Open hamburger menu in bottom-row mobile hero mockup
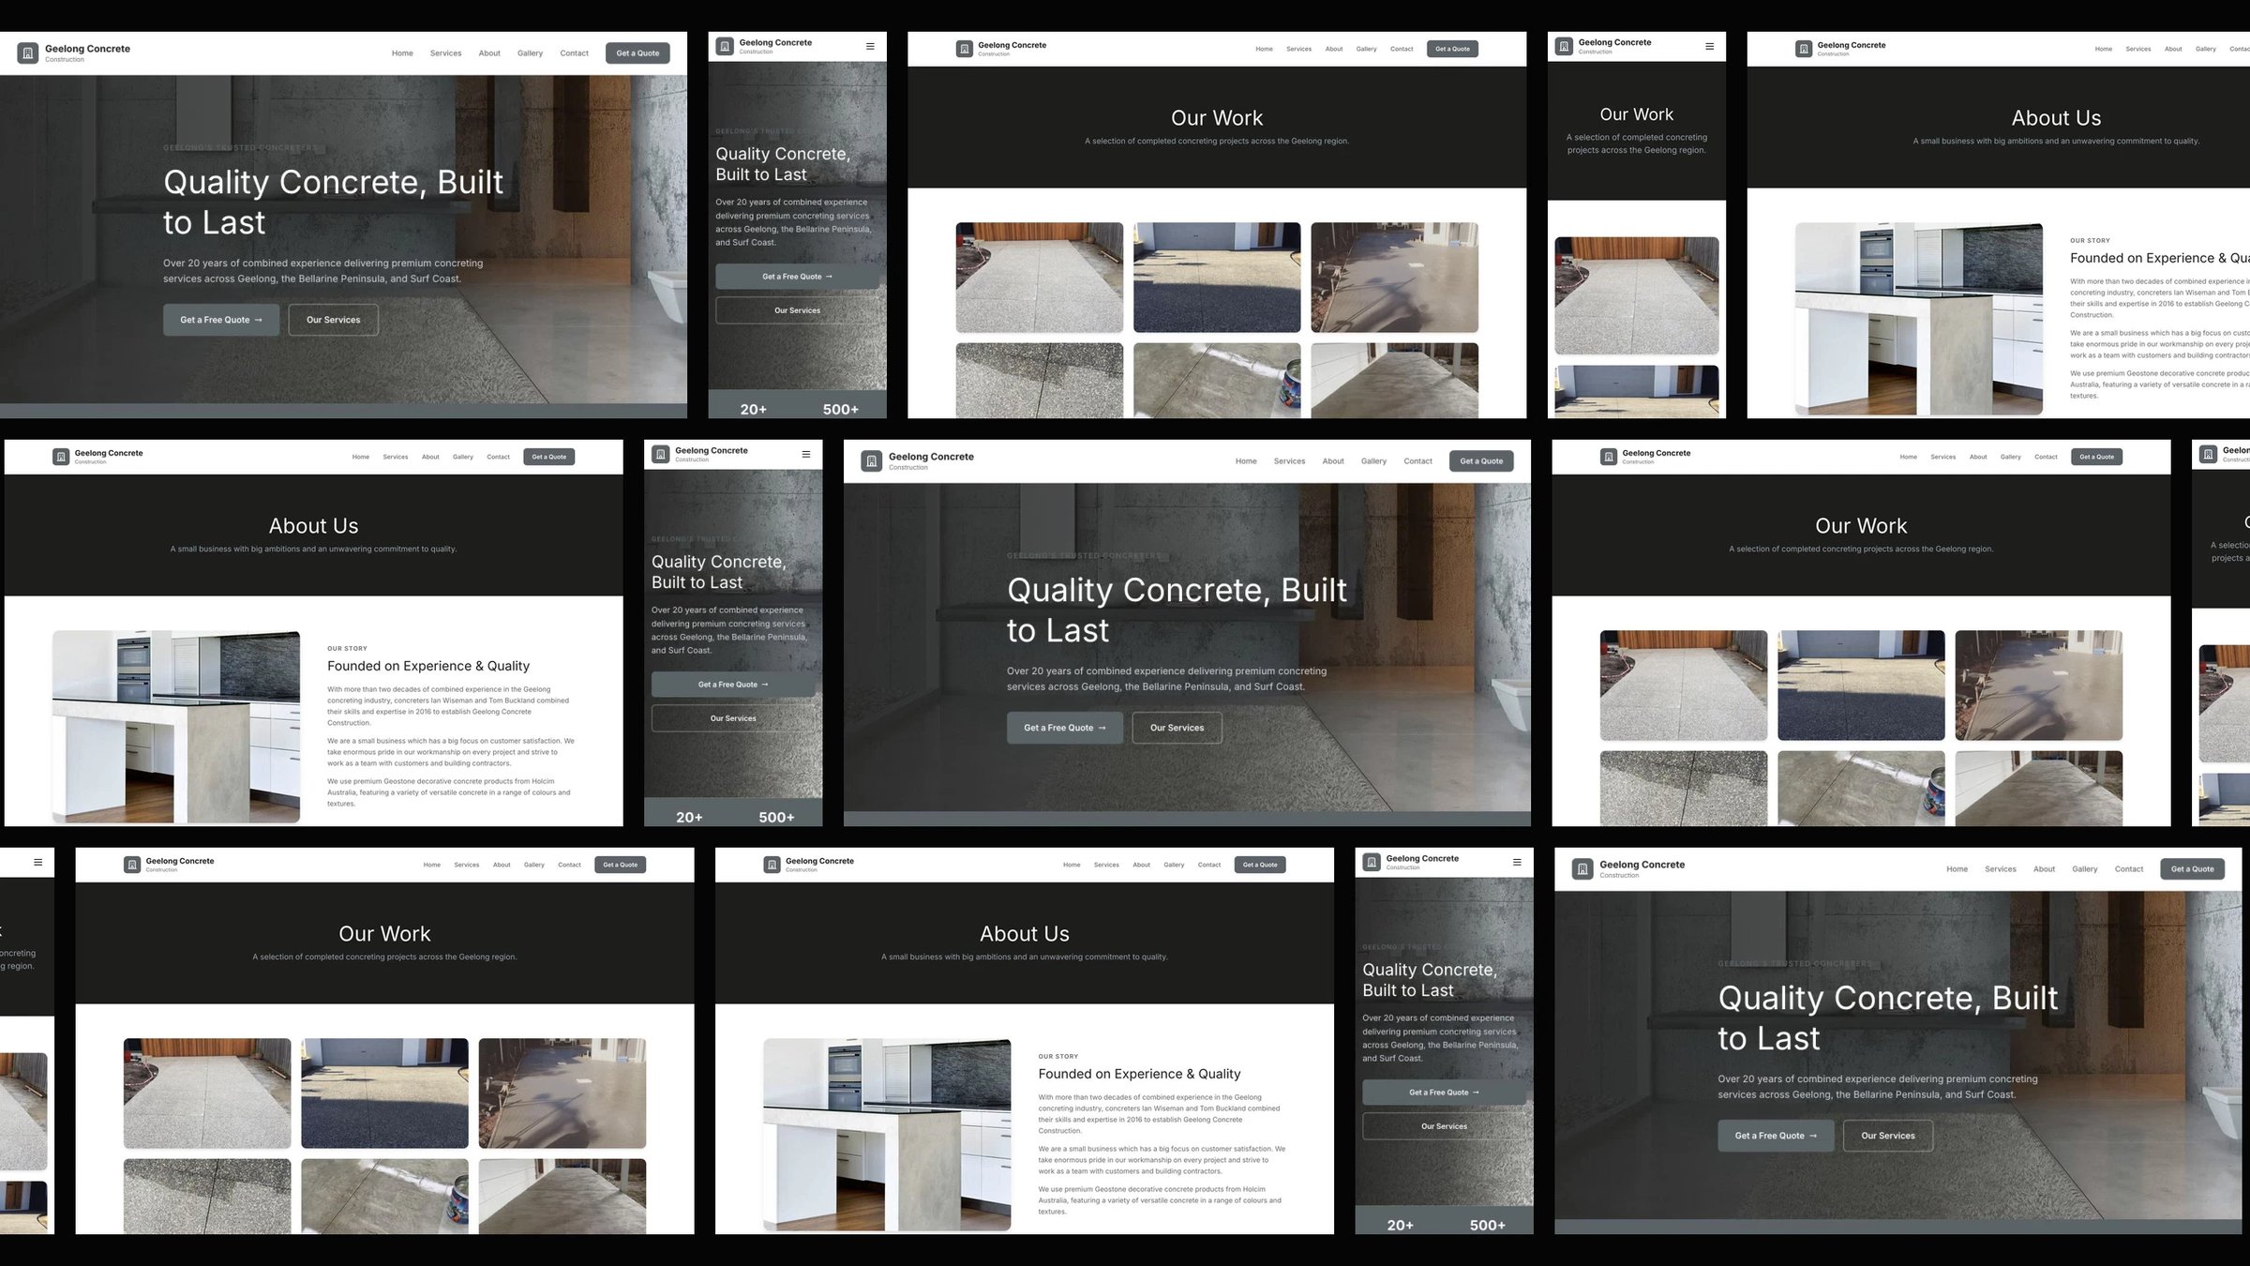The image size is (2250, 1266). 1517,862
